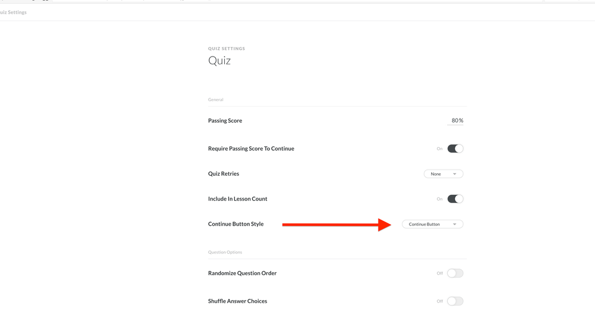Open the Continue Button Style dropdown
Image resolution: width=595 pixels, height=309 pixels.
coord(432,224)
